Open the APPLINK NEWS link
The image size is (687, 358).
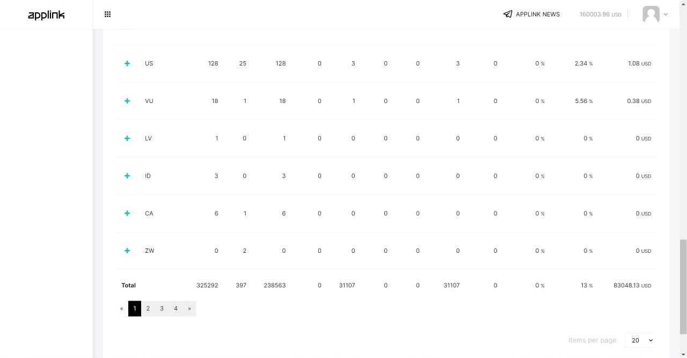[538, 14]
